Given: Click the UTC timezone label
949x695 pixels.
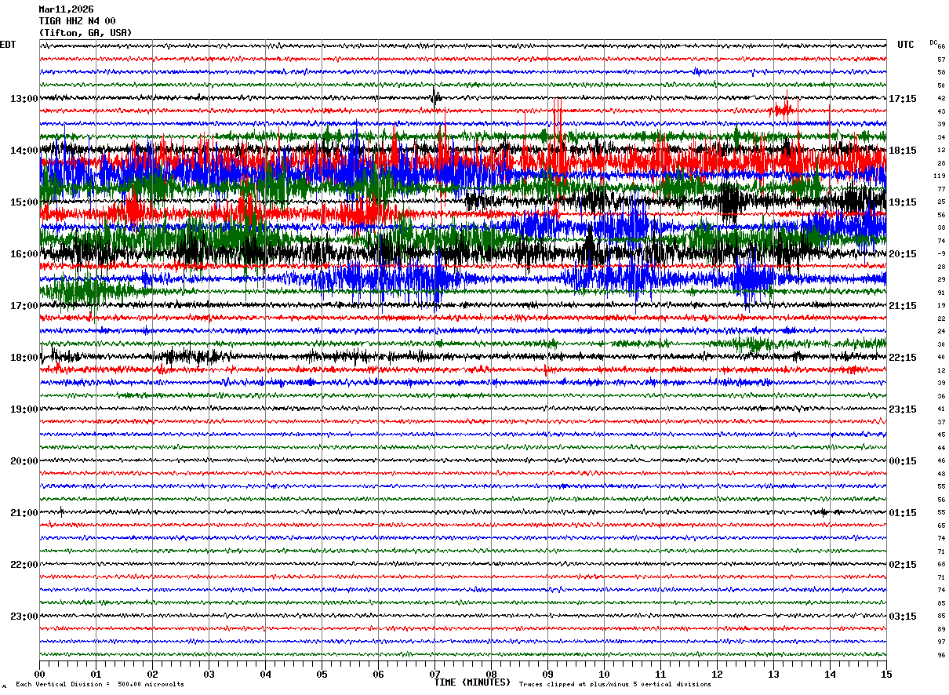Looking at the screenshot, I should pyautogui.click(x=905, y=45).
